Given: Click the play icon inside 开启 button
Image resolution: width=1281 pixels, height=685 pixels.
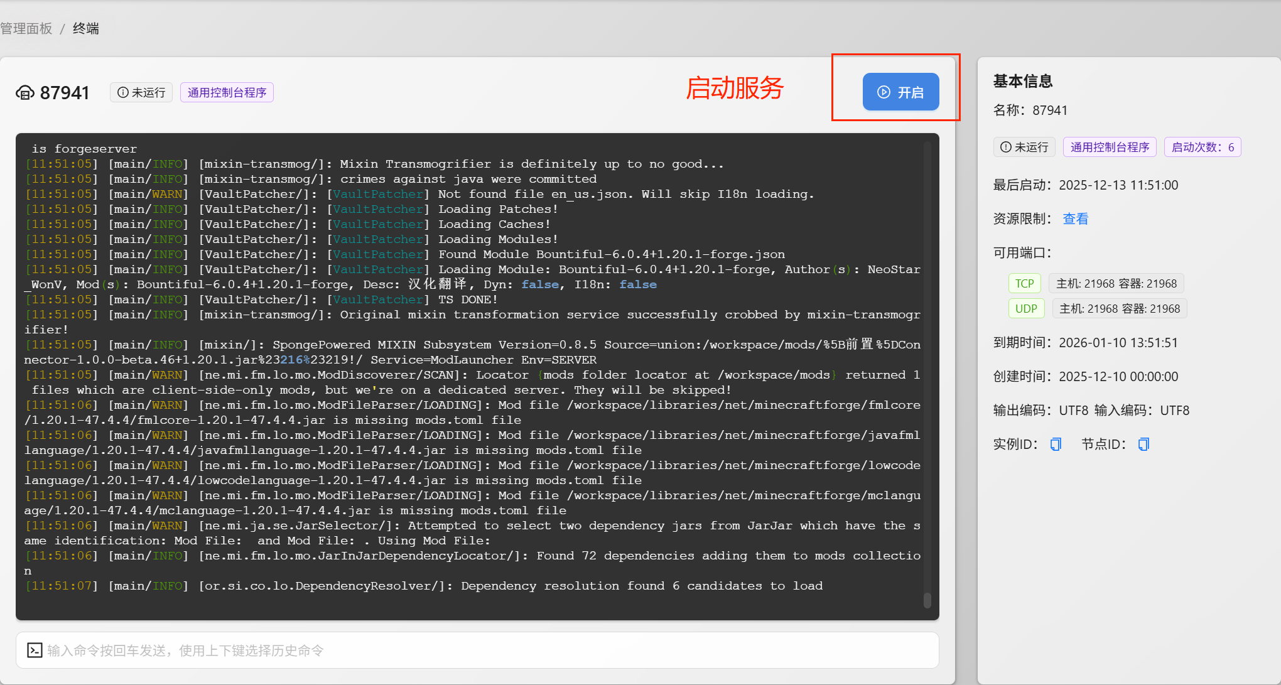Looking at the screenshot, I should [x=884, y=92].
